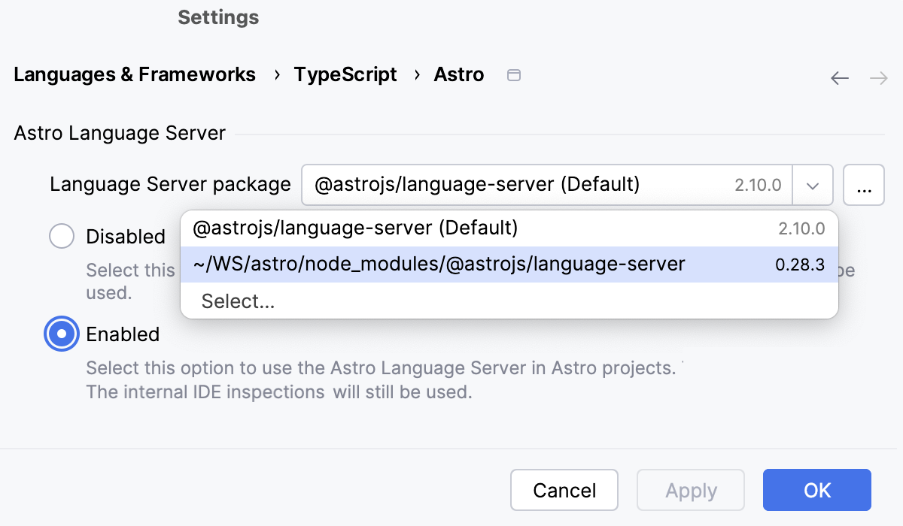Click the copy settings path icon beside Astro
This screenshot has width=903, height=526.
(514, 75)
